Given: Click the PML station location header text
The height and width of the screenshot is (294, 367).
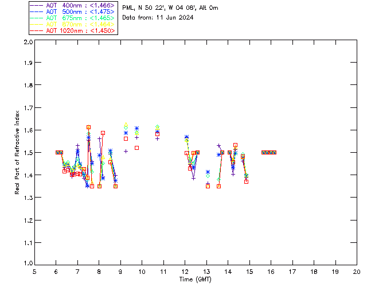Looking at the screenshot, I should tap(170, 7).
